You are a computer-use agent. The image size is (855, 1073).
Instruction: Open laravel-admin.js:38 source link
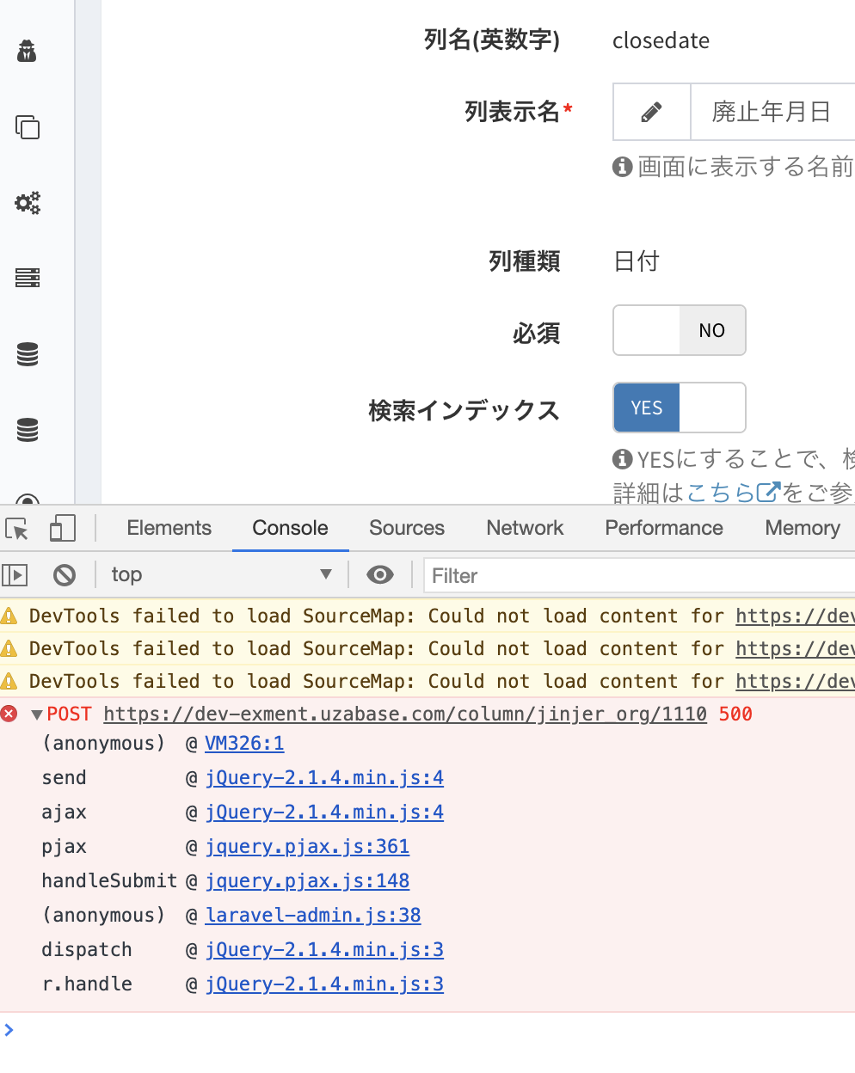[x=313, y=916]
